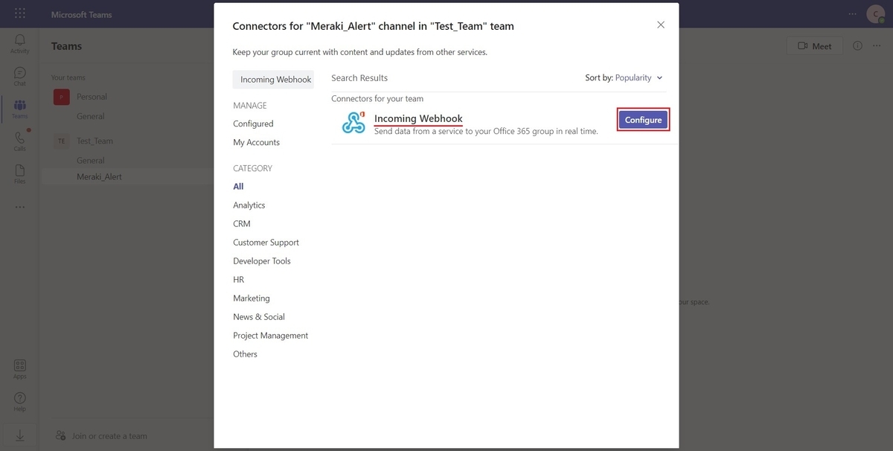Click the Personal team avatar

(x=62, y=97)
